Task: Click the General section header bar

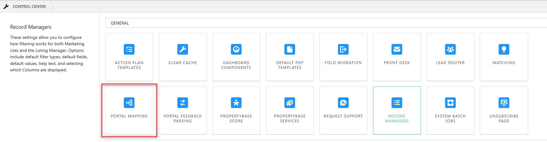Action: coord(326,23)
